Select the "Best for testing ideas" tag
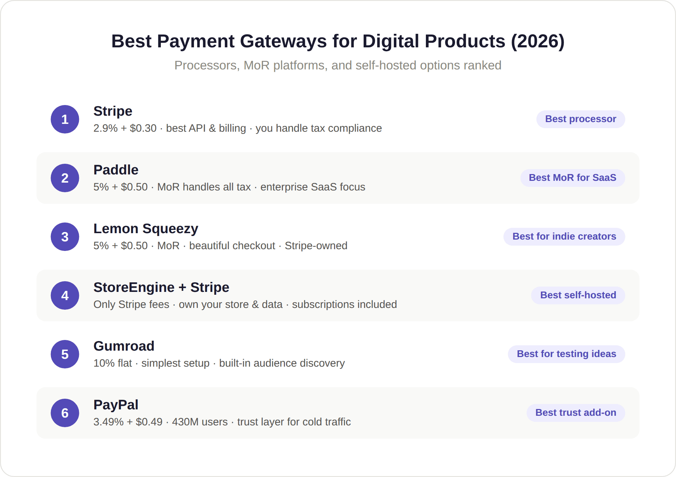The width and height of the screenshot is (676, 477). pyautogui.click(x=566, y=354)
